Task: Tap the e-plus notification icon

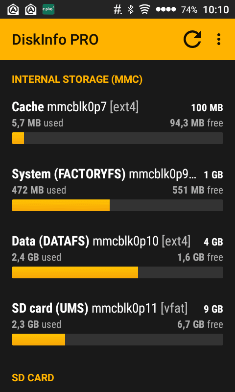Action: pyautogui.click(x=48, y=9)
